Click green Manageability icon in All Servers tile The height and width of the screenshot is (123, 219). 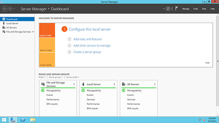(124, 91)
